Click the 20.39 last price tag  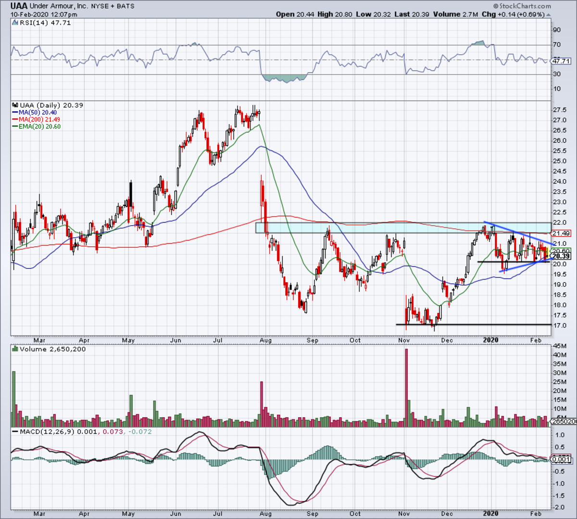coord(561,256)
